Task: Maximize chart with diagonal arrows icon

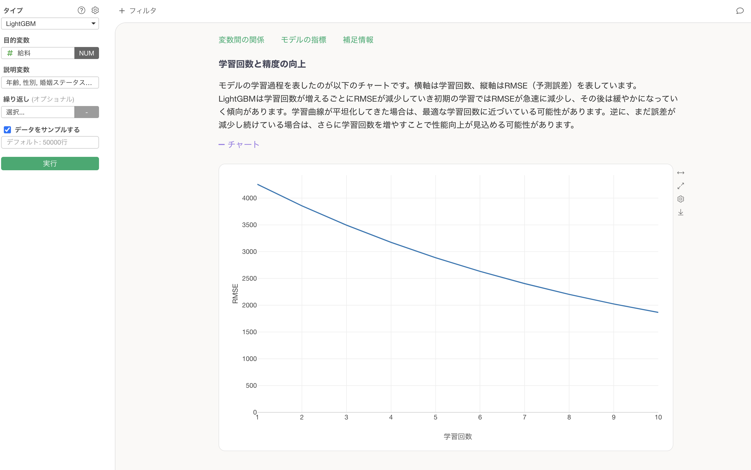Action: coord(680,186)
